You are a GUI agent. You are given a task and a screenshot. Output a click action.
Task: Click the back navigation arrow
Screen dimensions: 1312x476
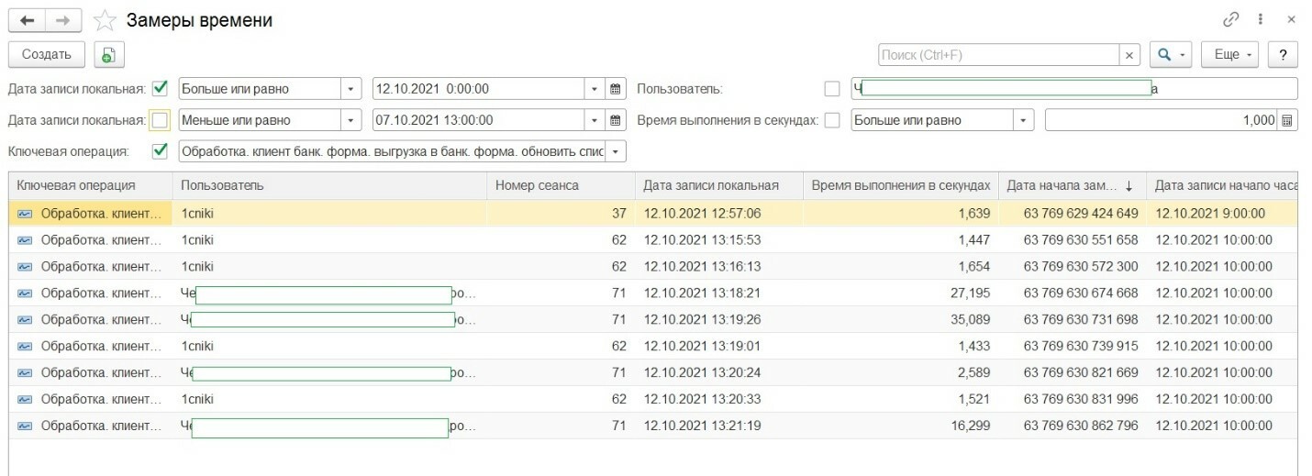tap(27, 20)
